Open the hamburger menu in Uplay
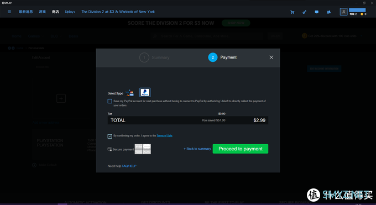The image size is (376, 205). click(9, 12)
